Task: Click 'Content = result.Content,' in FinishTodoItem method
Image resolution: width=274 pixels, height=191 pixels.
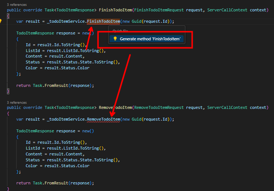Action: [x=55, y=56]
